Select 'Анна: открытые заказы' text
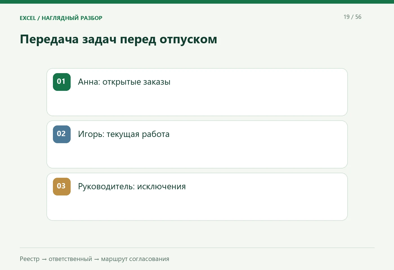This screenshot has height=270, width=394. click(x=124, y=82)
